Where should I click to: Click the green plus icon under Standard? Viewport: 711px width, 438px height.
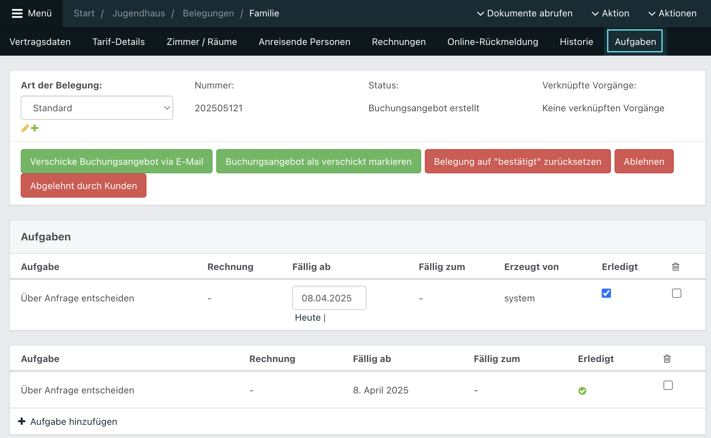[x=35, y=128]
